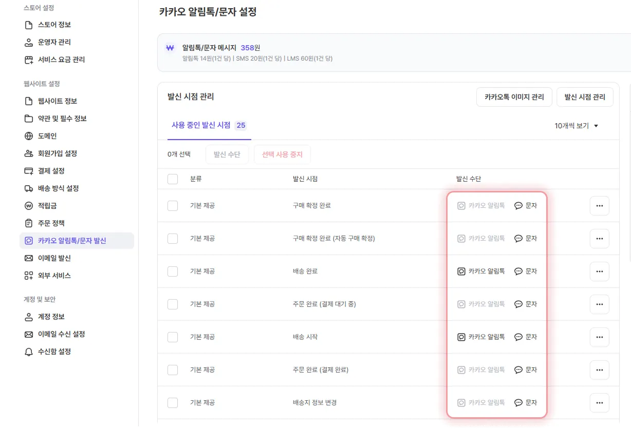Click 문자 icon in 결제 대기 중 row
The width and height of the screenshot is (631, 429).
point(518,304)
